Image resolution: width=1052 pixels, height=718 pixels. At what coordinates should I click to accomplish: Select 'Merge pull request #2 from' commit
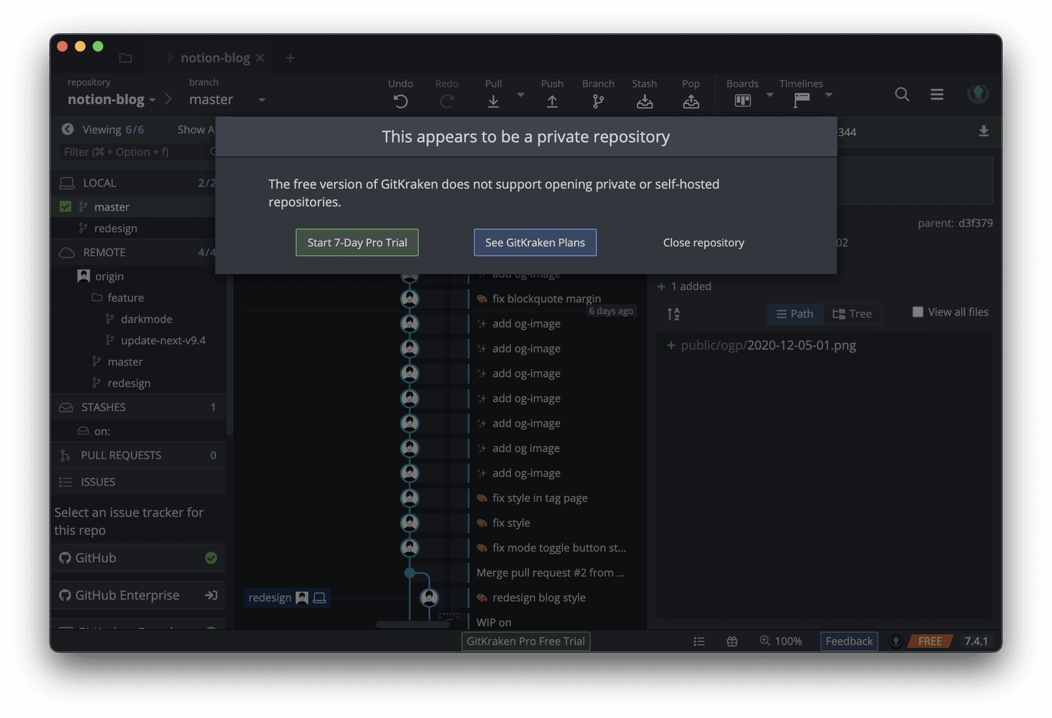pos(550,572)
